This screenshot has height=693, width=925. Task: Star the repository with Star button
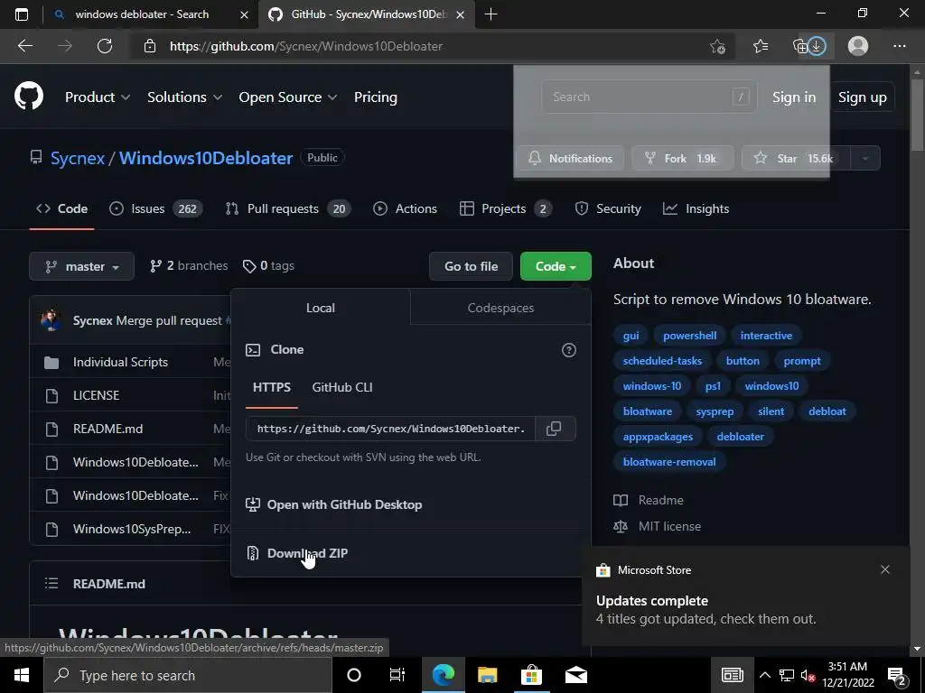pyautogui.click(x=796, y=158)
